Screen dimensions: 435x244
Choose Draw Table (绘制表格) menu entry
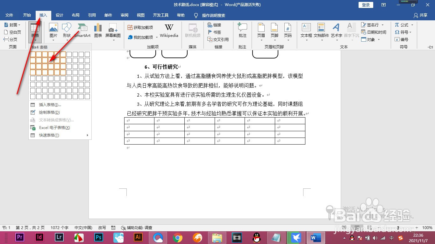(60, 112)
